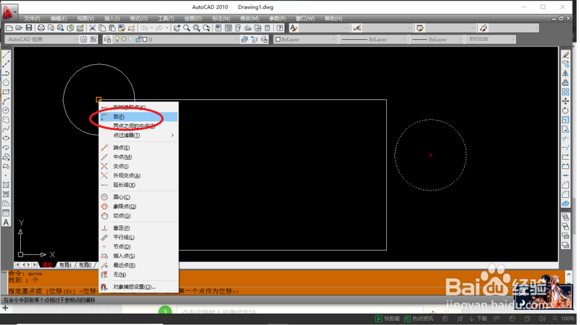Choose 切点(G) tangent snap option
Image resolution: width=580 pixels, height=325 pixels.
139,216
